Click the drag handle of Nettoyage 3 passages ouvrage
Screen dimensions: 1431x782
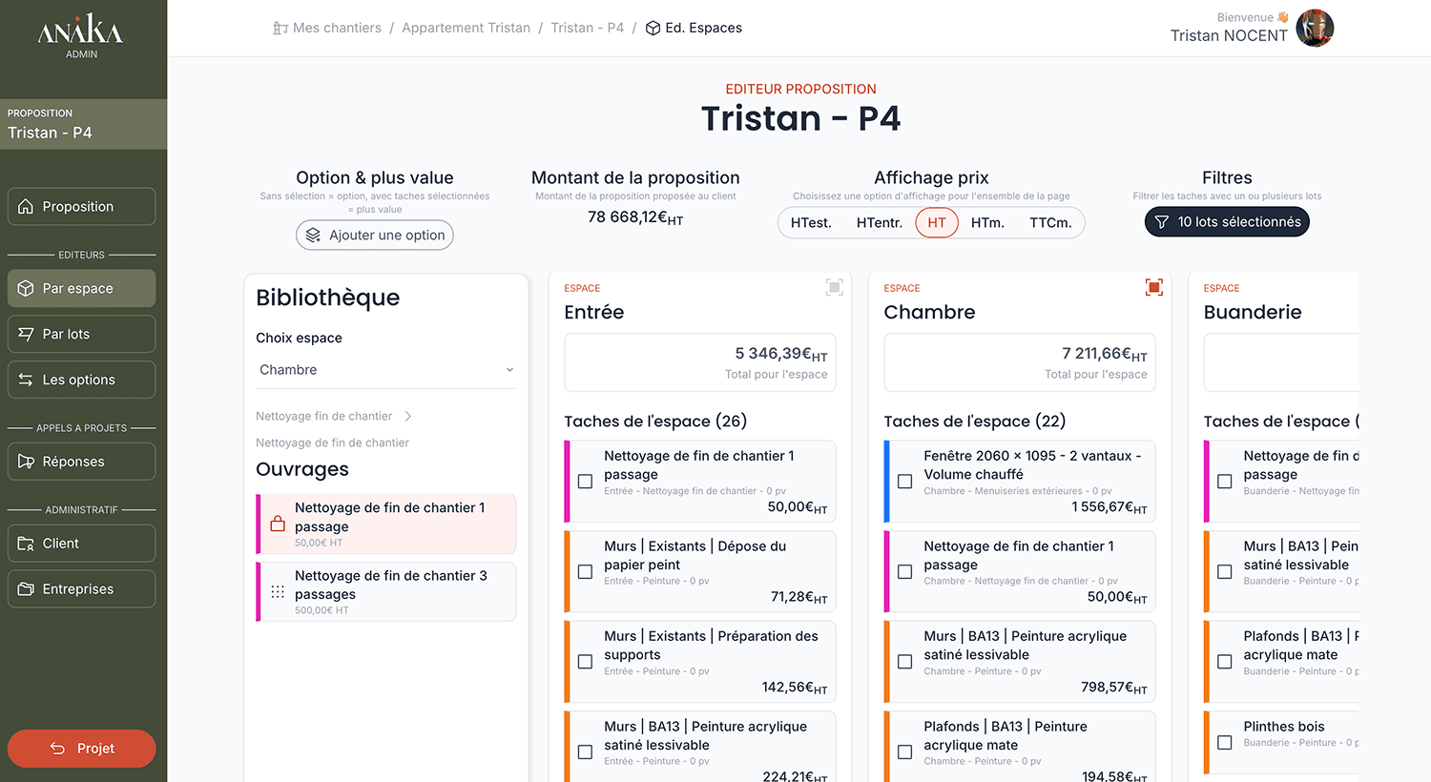[x=278, y=591]
